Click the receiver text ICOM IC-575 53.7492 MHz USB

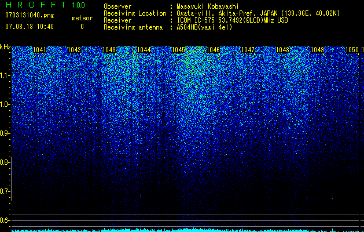[x=232, y=20]
